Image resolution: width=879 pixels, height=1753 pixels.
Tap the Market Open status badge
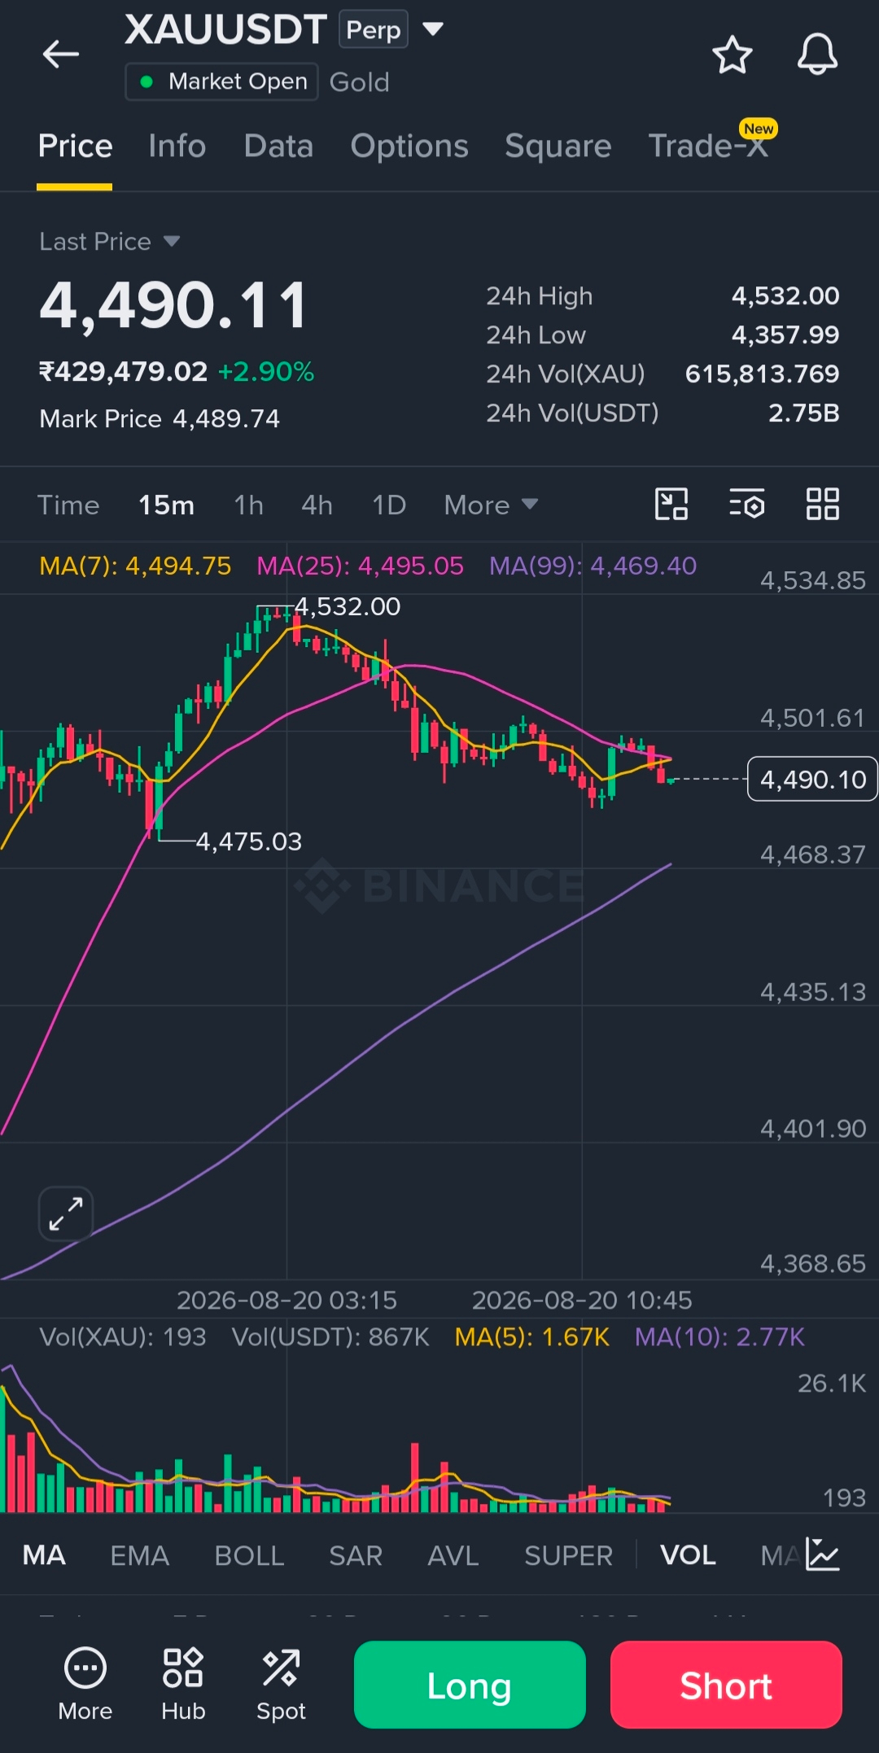pos(221,81)
